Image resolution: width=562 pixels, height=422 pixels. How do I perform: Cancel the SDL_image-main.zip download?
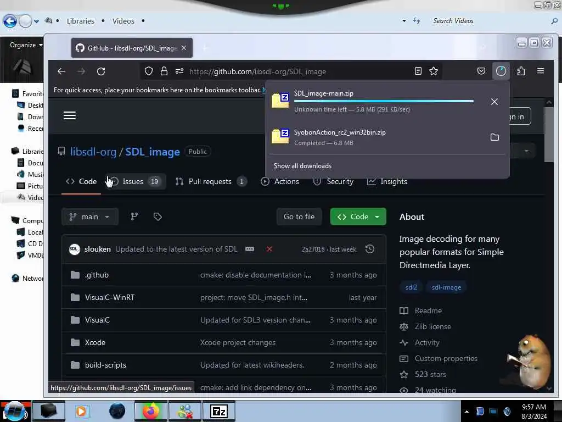tap(494, 102)
